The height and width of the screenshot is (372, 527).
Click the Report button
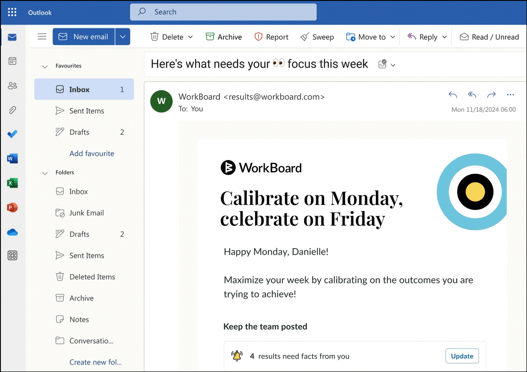(271, 37)
